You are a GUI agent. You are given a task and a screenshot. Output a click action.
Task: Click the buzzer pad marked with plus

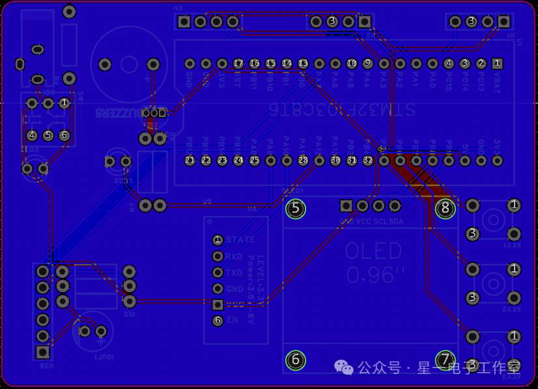[x=153, y=64]
